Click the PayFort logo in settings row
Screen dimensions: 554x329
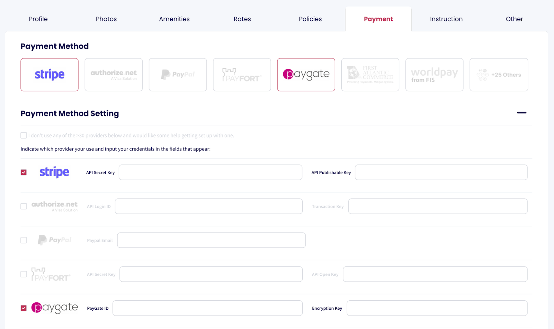point(51,274)
